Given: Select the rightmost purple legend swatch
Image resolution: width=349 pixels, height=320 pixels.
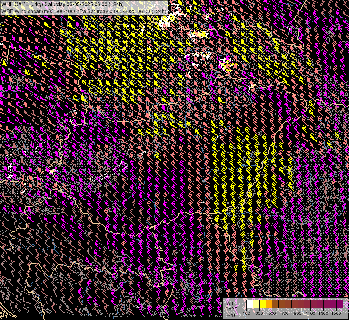Looking at the screenshot, I should 340,304.
